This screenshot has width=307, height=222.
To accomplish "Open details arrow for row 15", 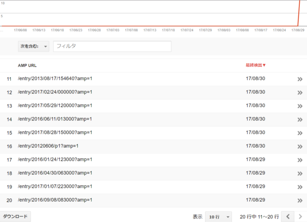I will (300, 133).
